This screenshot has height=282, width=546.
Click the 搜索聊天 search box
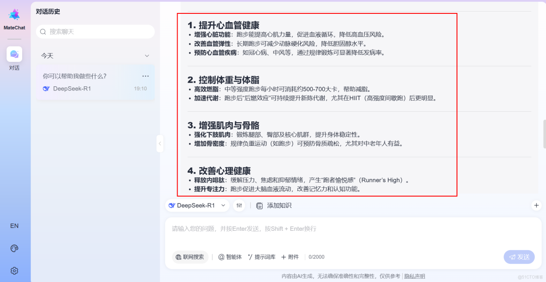coord(95,31)
